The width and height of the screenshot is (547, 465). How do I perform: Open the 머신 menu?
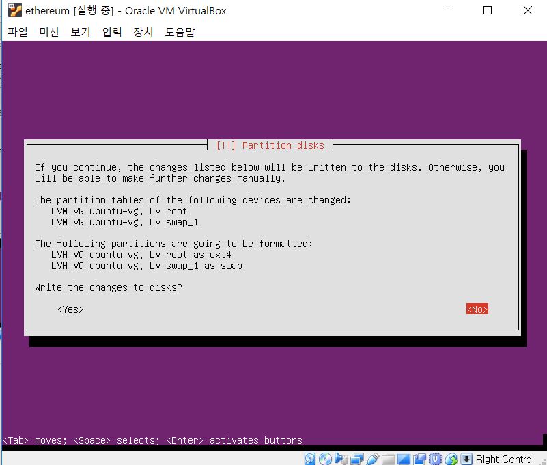coord(49,32)
